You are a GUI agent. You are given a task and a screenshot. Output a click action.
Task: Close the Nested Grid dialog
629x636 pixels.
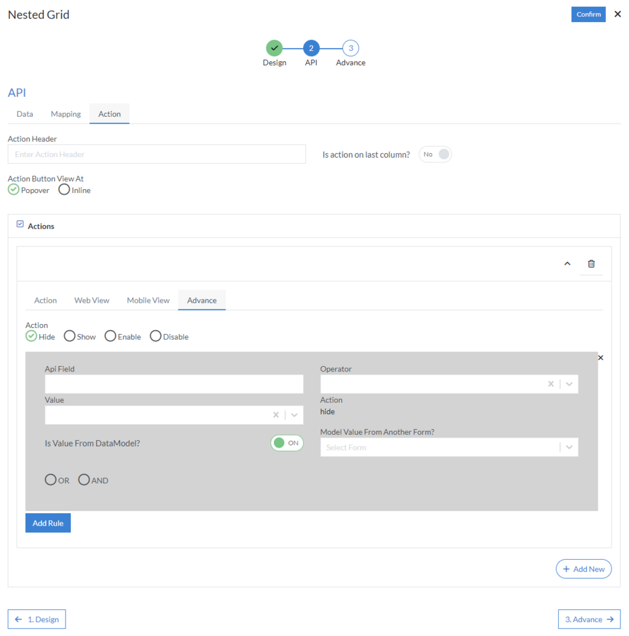(618, 14)
